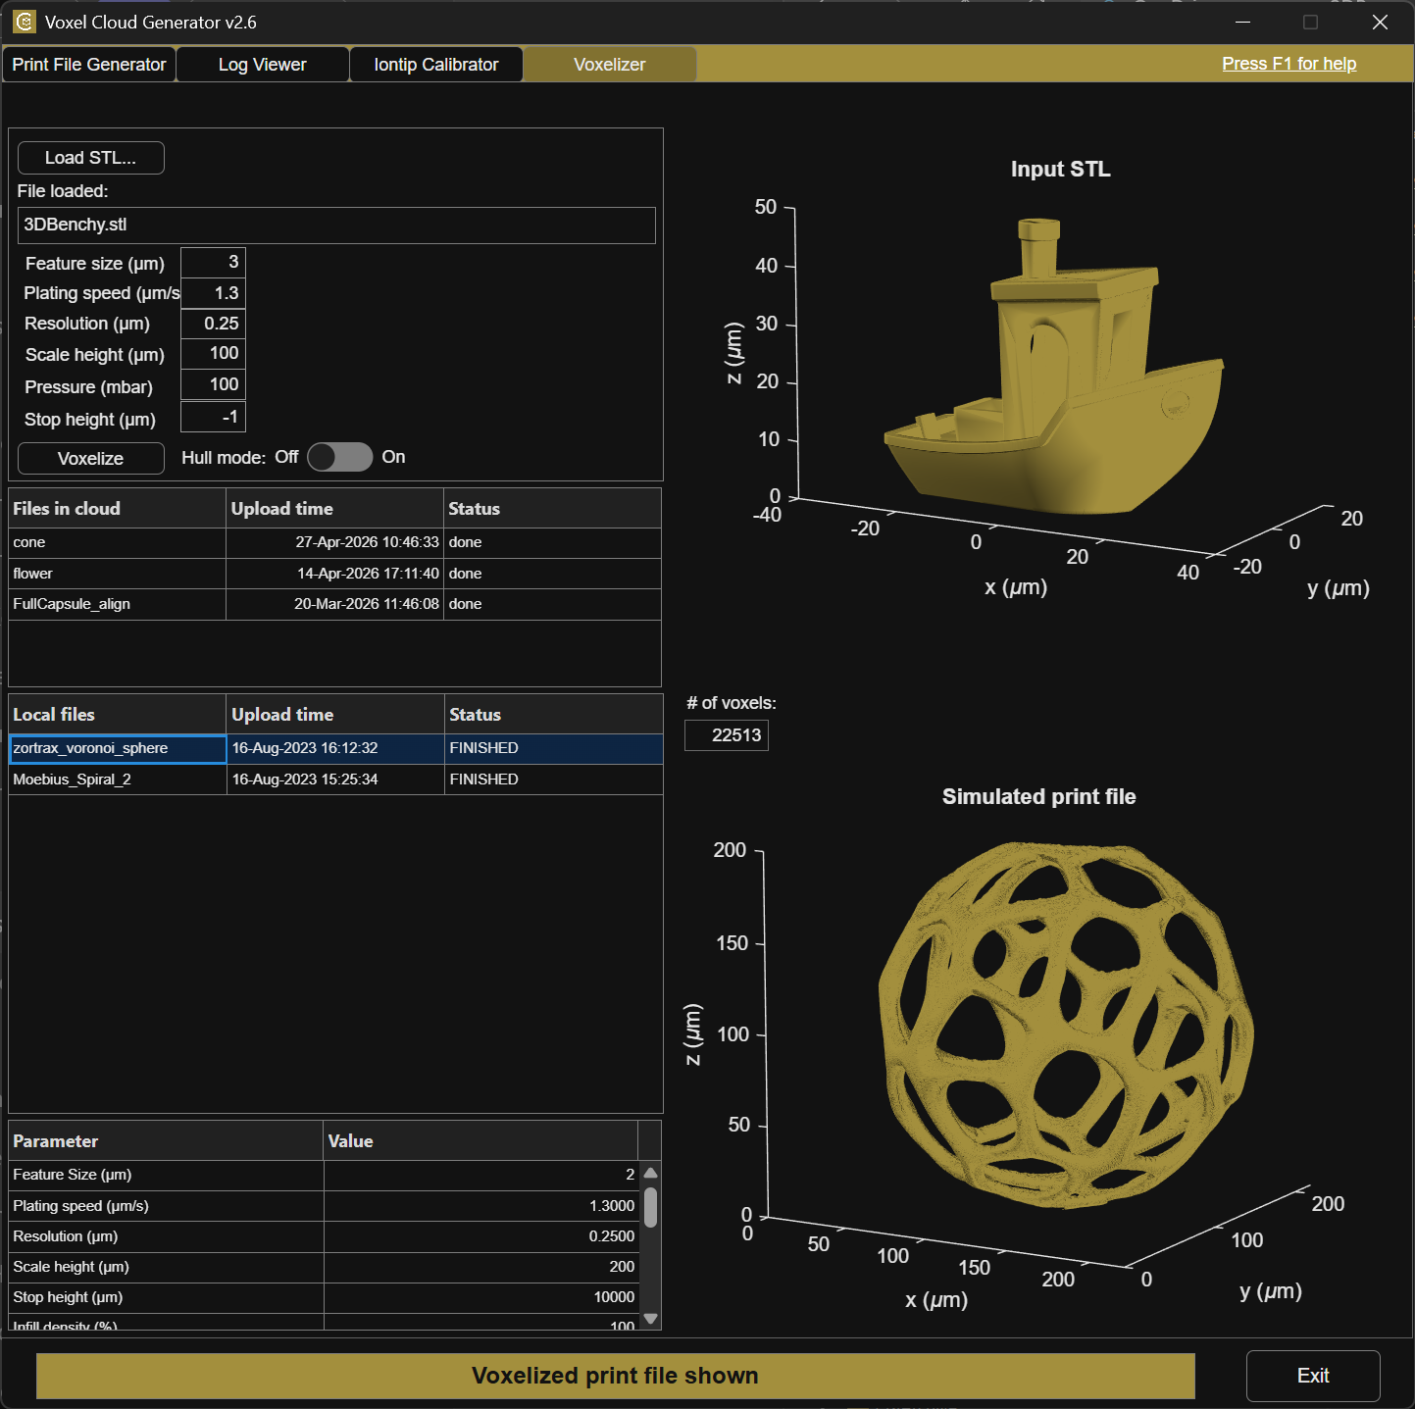Switch to the Log Viewer tab
This screenshot has width=1415, height=1409.
[x=263, y=65]
